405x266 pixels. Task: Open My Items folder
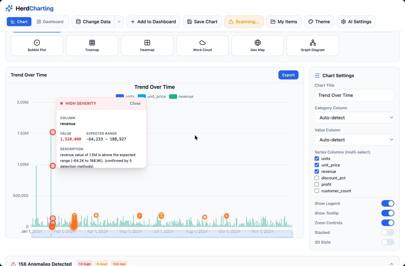pyautogui.click(x=284, y=22)
